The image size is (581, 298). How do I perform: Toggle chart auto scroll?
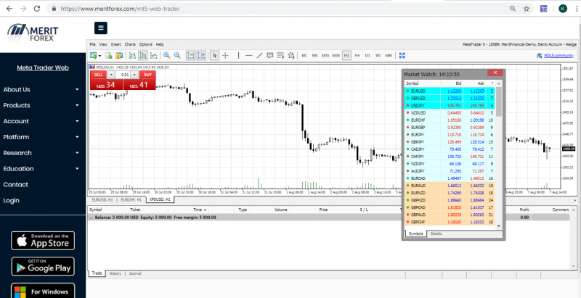tap(190, 55)
